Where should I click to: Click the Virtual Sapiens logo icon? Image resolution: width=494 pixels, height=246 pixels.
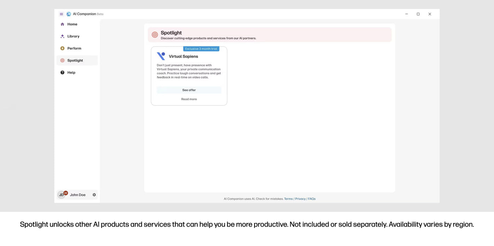point(161,56)
